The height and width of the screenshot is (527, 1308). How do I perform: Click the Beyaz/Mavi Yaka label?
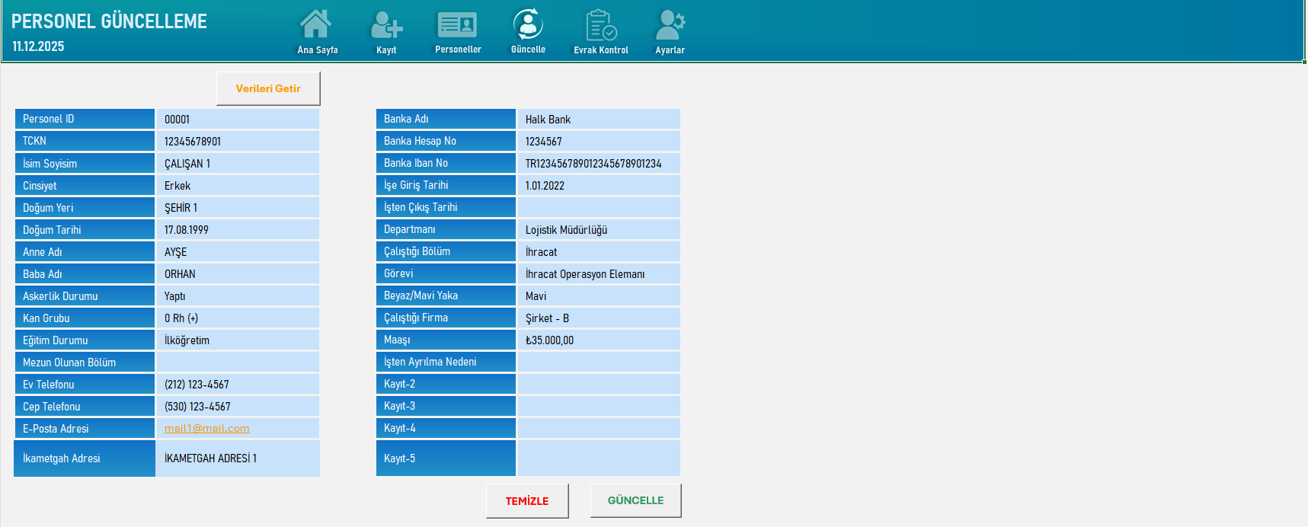(x=446, y=295)
